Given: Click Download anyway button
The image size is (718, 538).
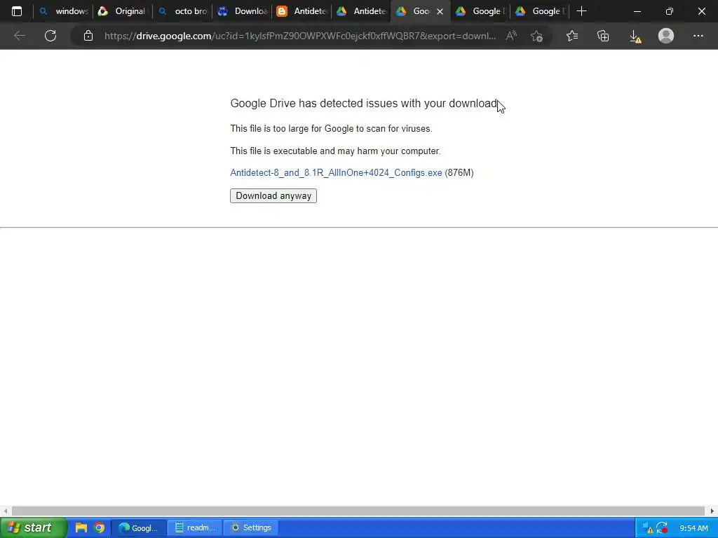Looking at the screenshot, I should tap(273, 196).
